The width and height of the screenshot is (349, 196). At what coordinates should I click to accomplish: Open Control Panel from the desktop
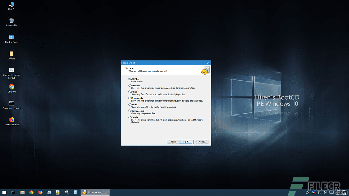11,38
